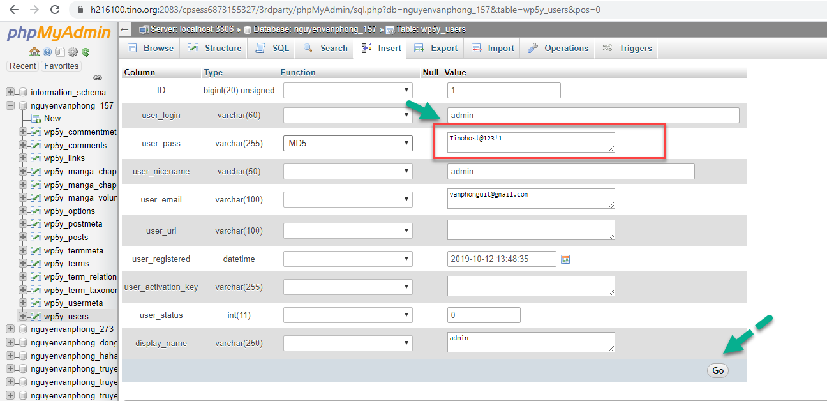This screenshot has width=827, height=401.
Task: Open the phpMyAdmin settings gear icon
Action: (71, 52)
